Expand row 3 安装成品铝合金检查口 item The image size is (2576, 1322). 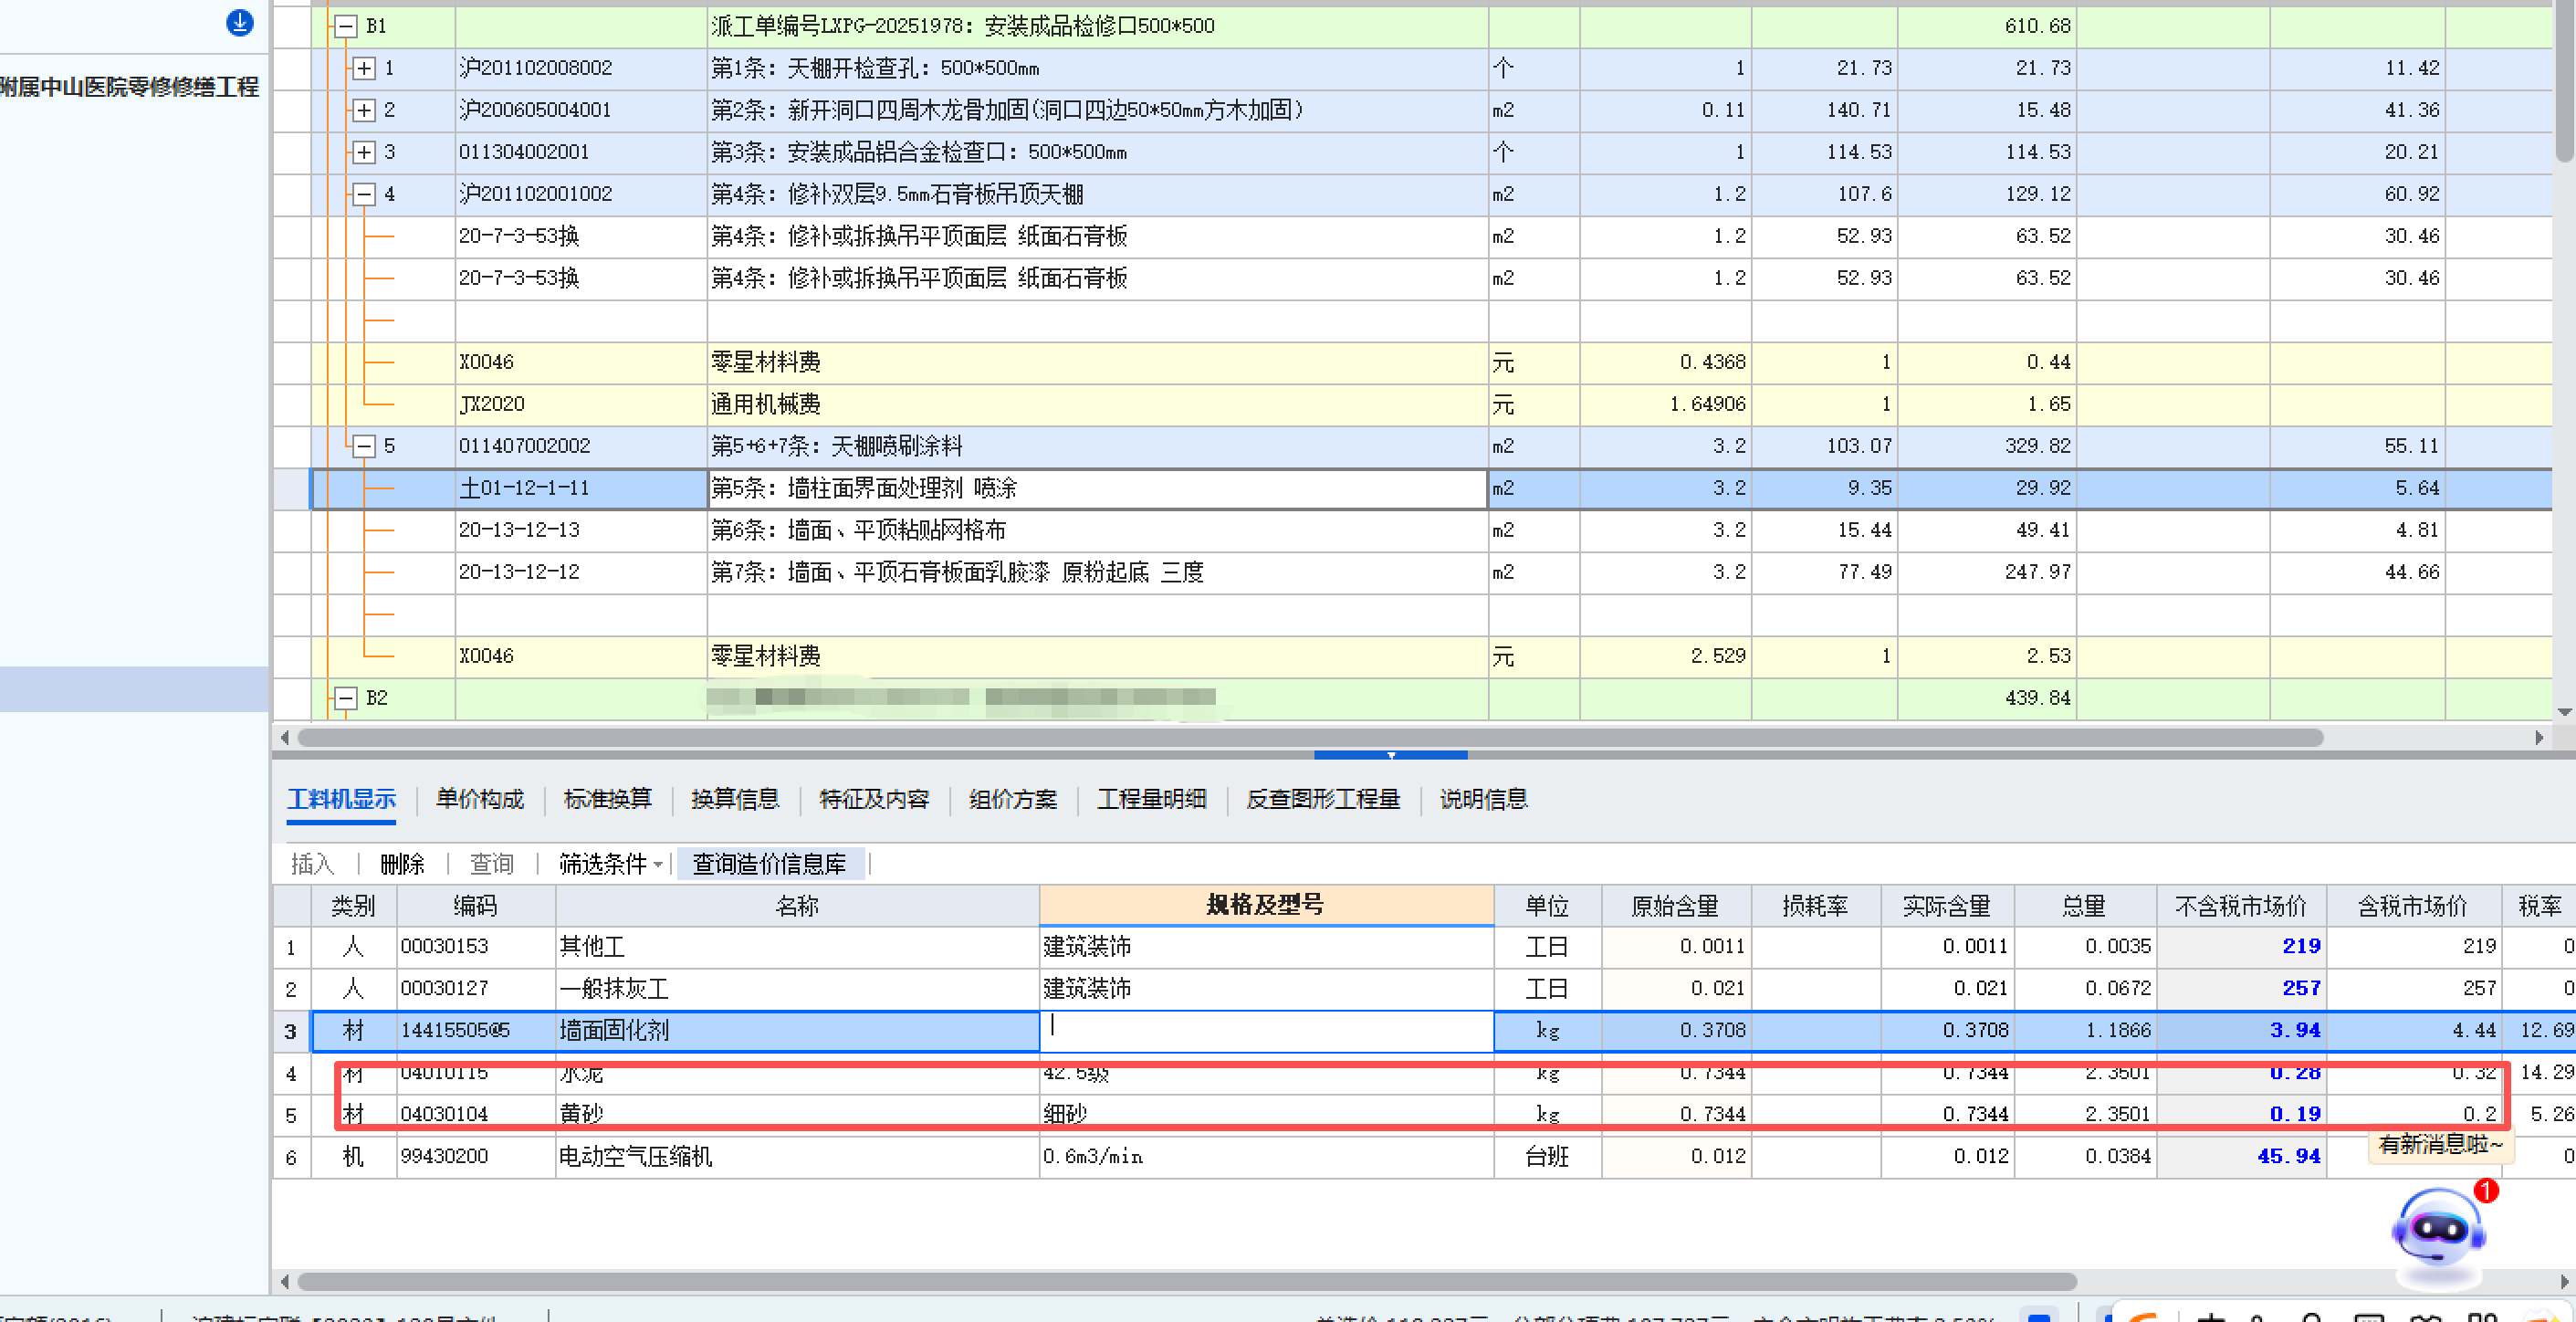click(364, 152)
